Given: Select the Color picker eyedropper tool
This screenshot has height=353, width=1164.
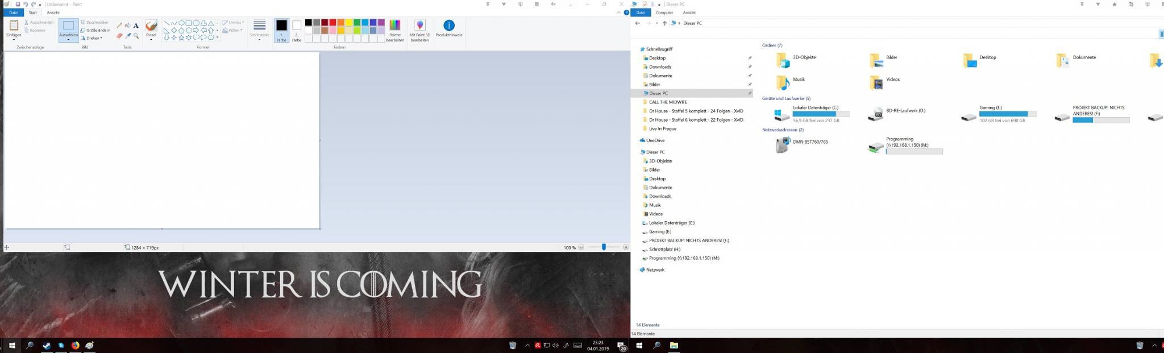Looking at the screenshot, I should click(x=127, y=36).
